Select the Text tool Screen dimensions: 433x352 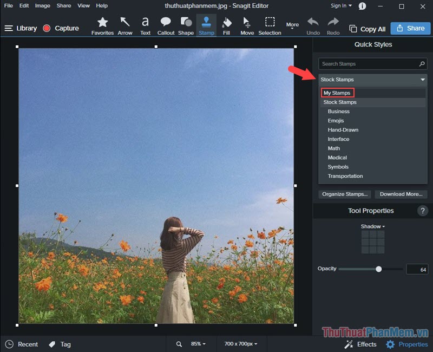tap(145, 24)
